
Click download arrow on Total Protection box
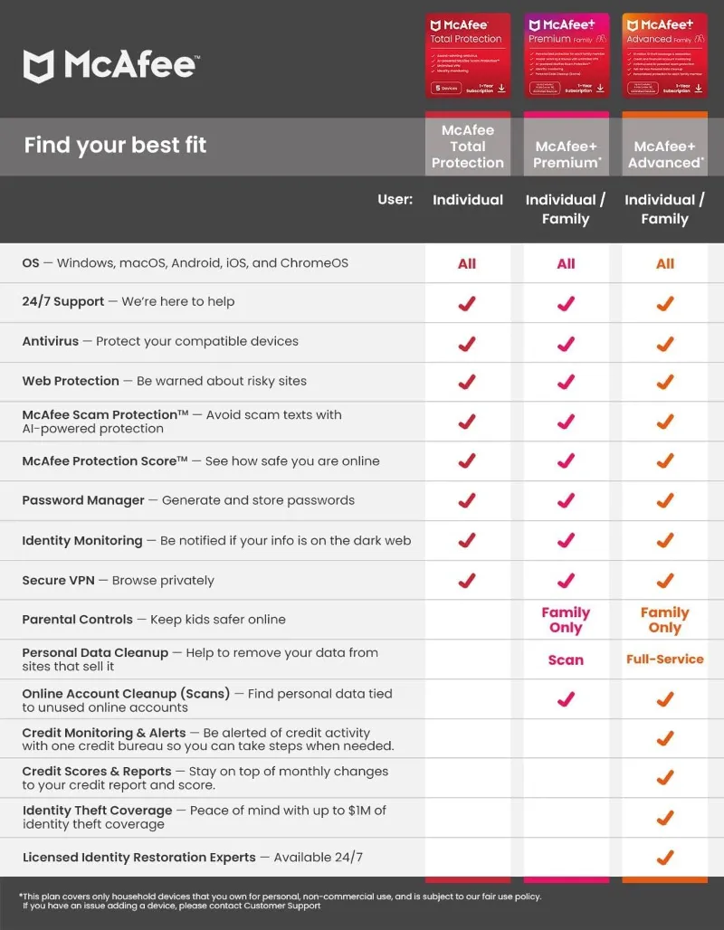point(501,88)
